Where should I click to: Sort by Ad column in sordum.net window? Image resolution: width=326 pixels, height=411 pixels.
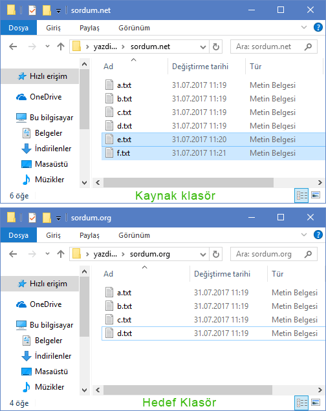(x=108, y=67)
